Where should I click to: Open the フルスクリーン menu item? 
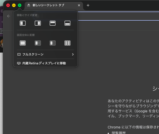(45, 55)
